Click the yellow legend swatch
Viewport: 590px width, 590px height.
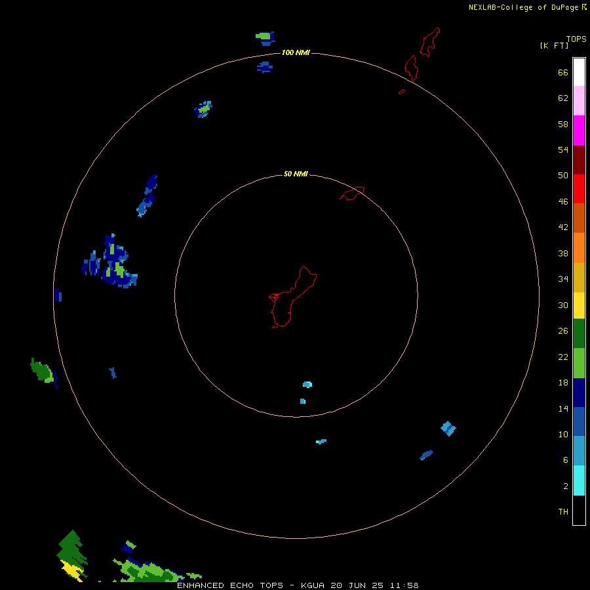click(x=579, y=305)
